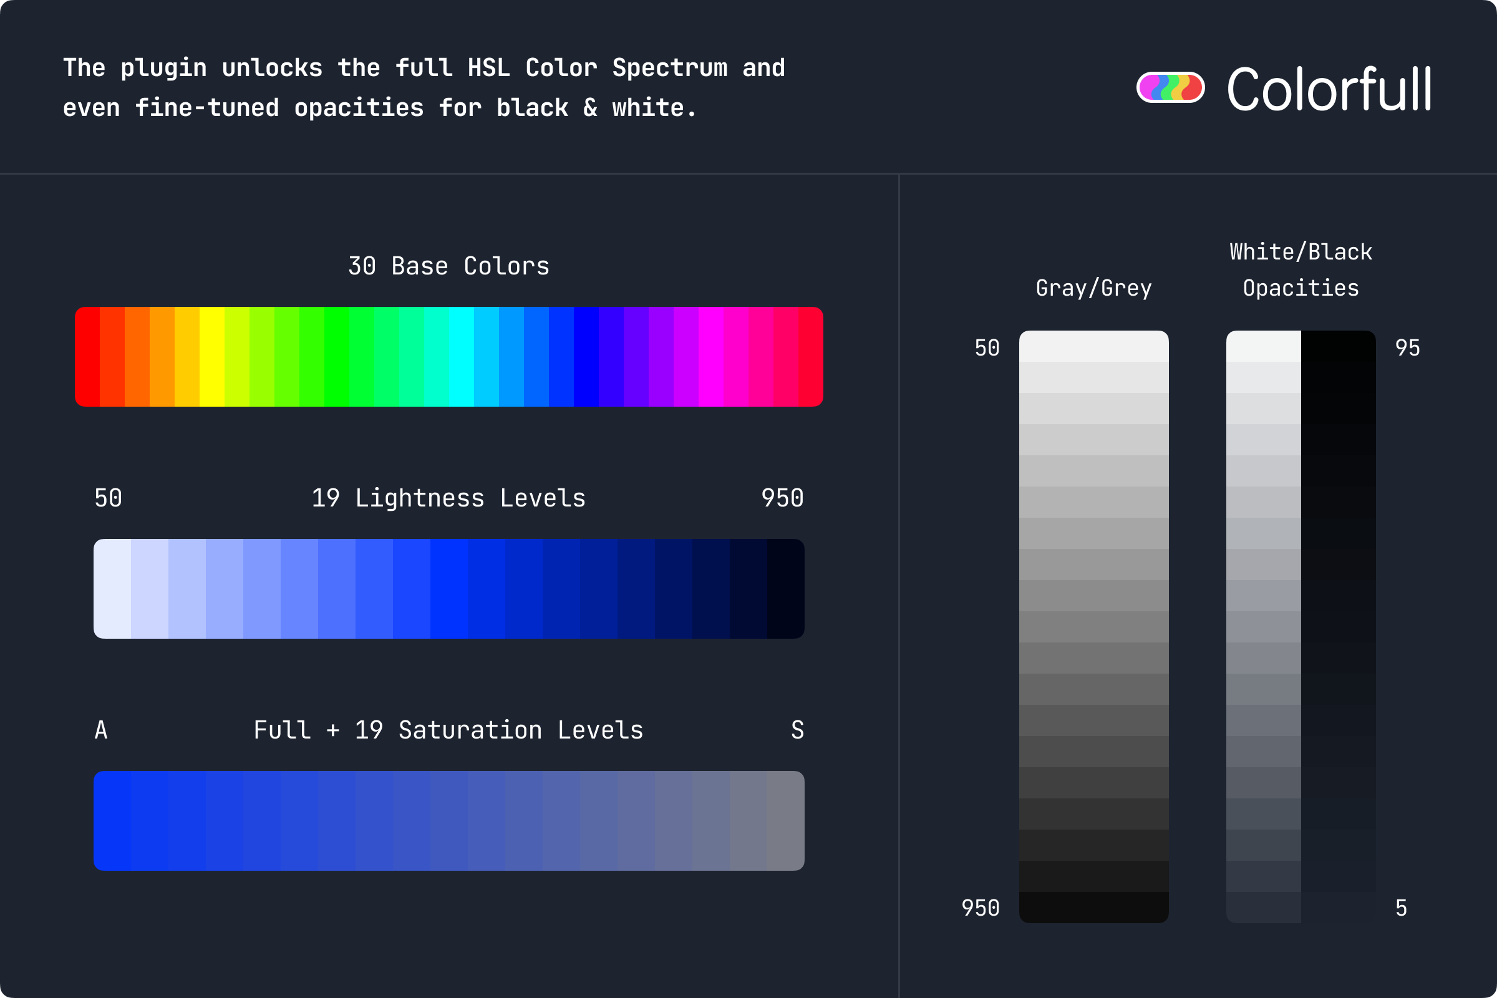Pick the yellow swatch in base colors
Image resolution: width=1497 pixels, height=998 pixels.
coord(212,356)
